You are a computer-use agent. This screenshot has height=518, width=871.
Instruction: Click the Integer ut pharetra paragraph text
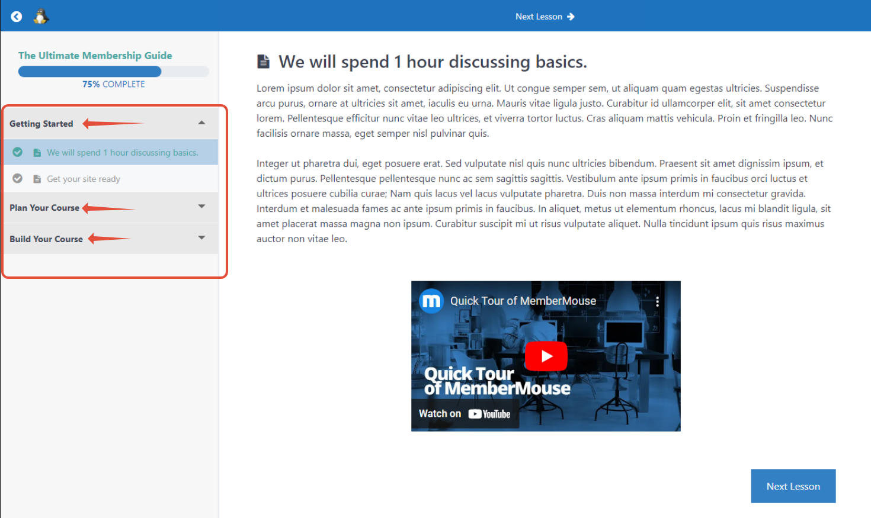click(544, 201)
